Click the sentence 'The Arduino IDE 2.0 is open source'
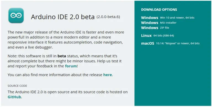 pos(68,94)
